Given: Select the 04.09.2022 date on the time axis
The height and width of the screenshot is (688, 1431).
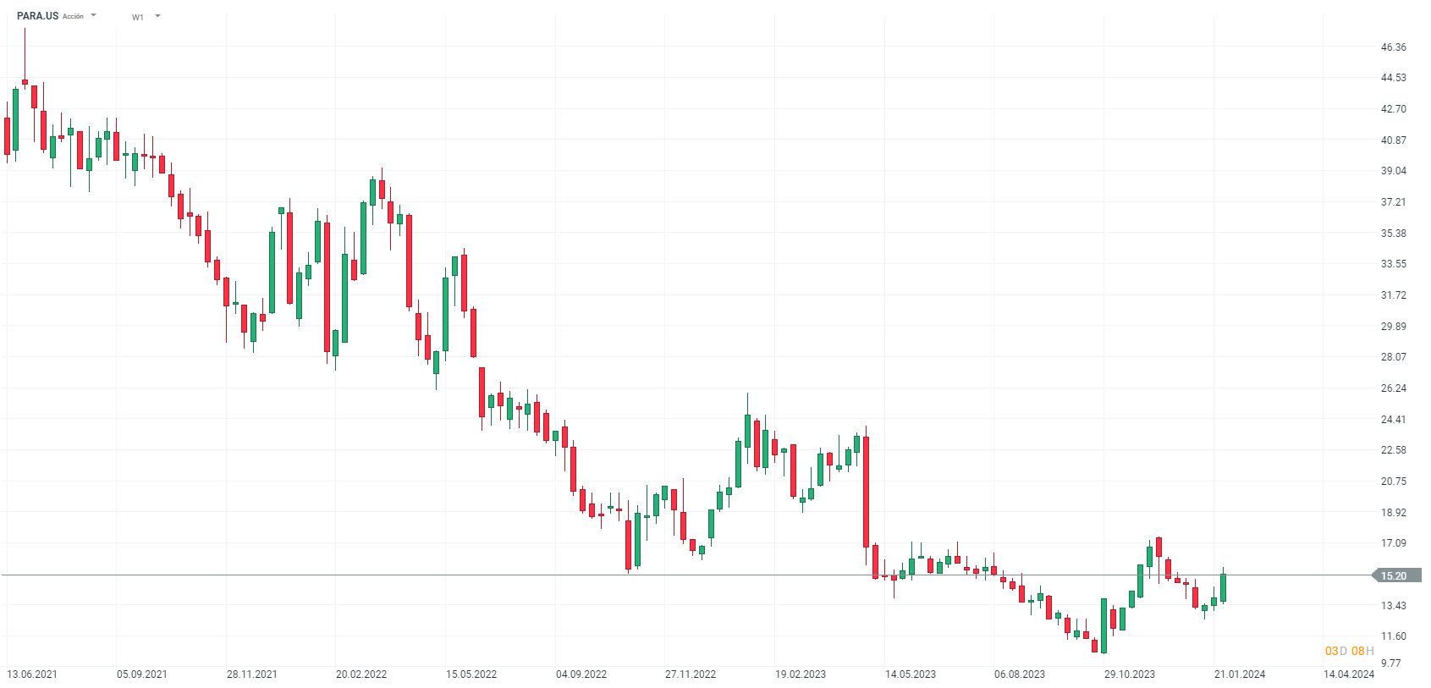Looking at the screenshot, I should click(581, 674).
